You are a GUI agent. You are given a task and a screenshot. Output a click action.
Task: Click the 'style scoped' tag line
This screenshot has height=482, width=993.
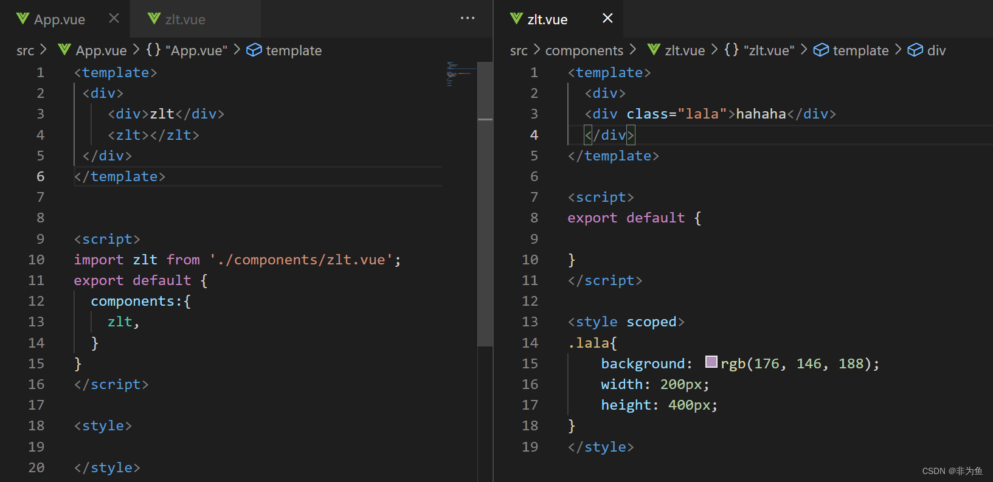pos(626,322)
